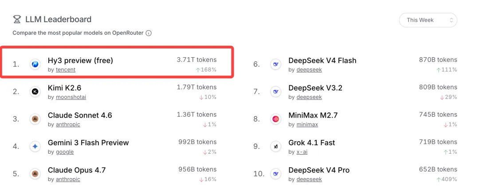Open the Claude Opus 4.7 model page
Viewport: 479px width, 195px height.
[77, 170]
